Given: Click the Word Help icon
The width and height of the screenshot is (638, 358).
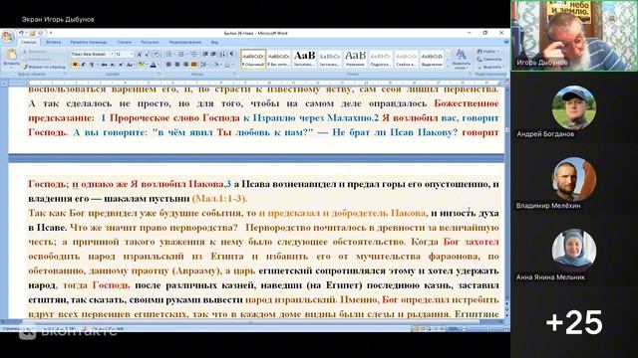Looking at the screenshot, I should 506,42.
